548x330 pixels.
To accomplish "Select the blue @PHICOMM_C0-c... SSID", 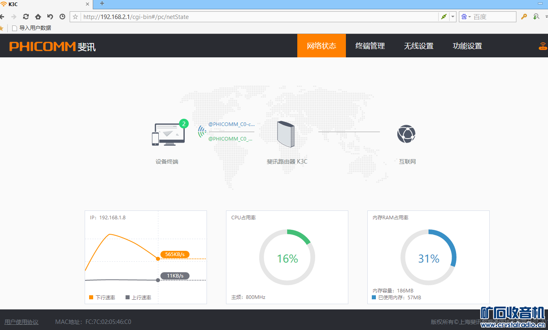I will click(231, 124).
